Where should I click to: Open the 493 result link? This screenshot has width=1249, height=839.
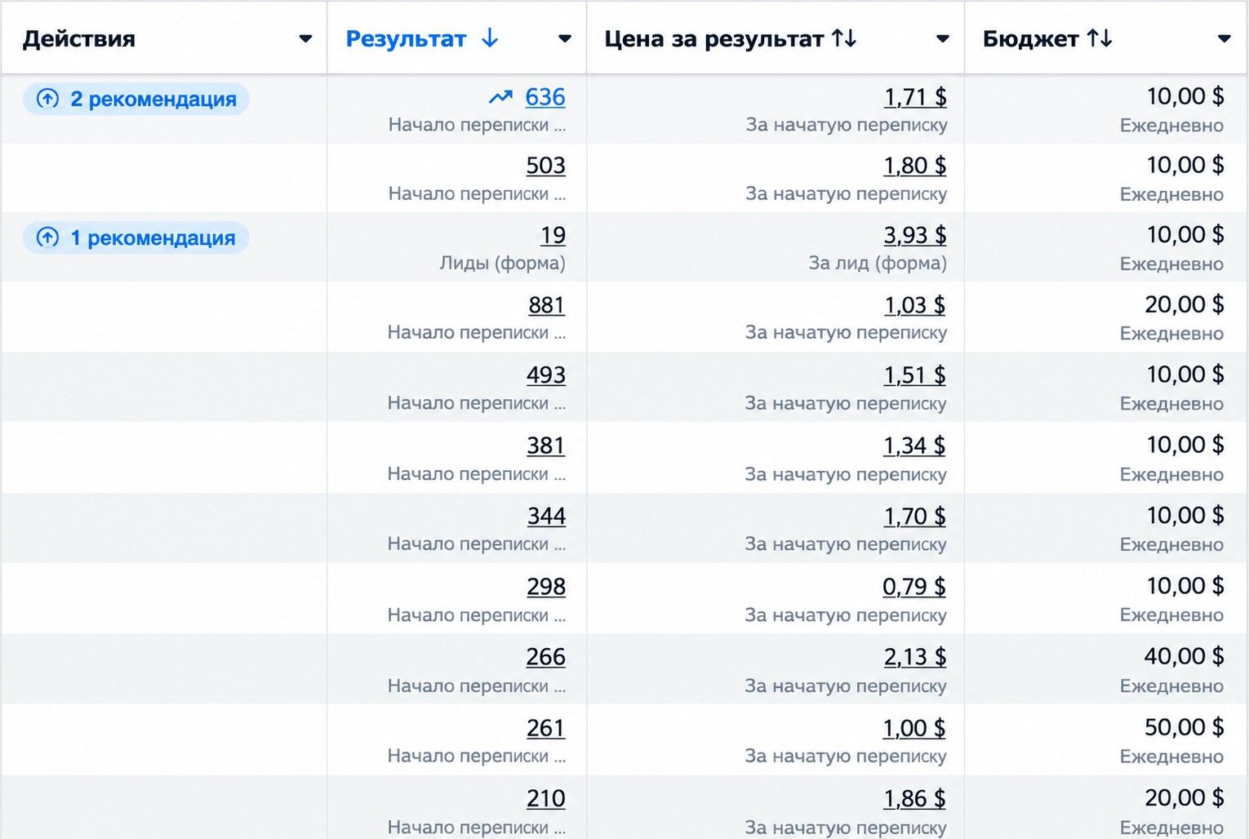(546, 375)
